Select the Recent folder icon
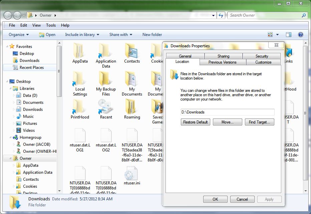Screen dimensions: 311x214 106,107
